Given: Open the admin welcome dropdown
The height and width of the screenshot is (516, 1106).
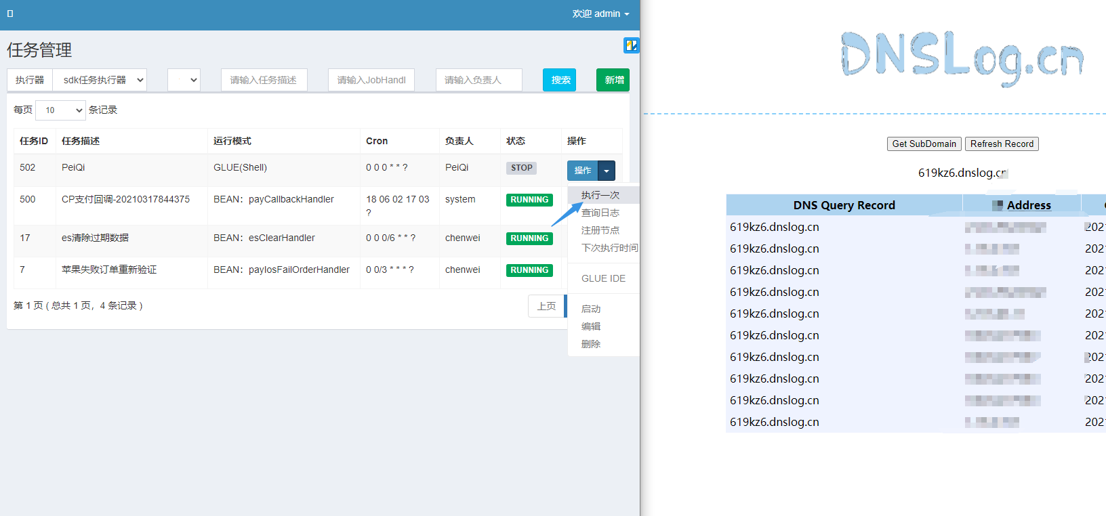Looking at the screenshot, I should (600, 14).
